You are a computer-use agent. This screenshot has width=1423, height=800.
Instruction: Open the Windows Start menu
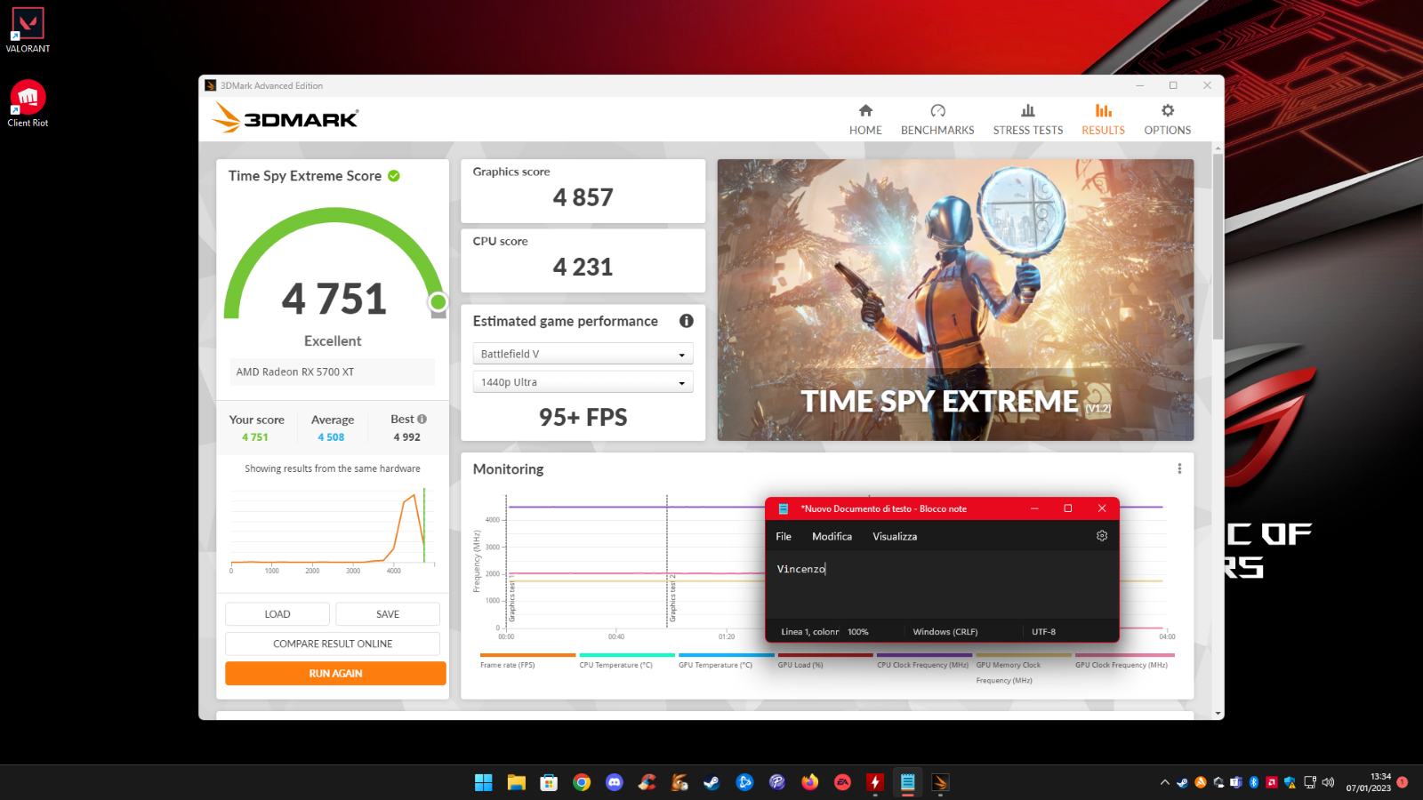point(483,782)
